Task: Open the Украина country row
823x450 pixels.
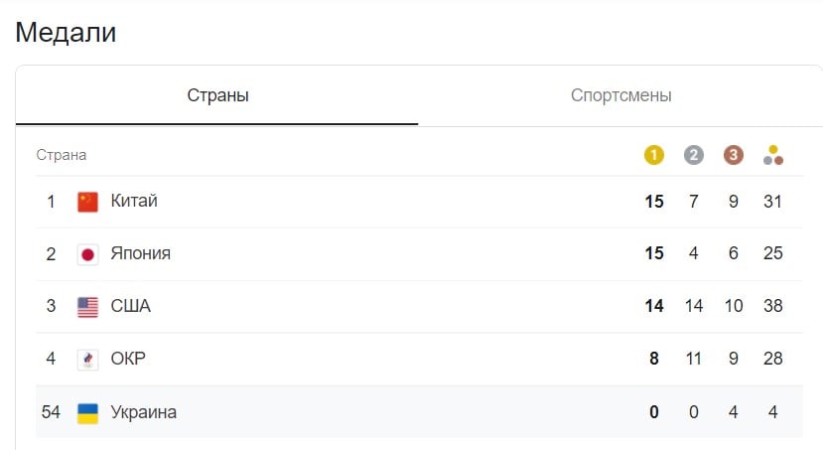Action: [419, 411]
